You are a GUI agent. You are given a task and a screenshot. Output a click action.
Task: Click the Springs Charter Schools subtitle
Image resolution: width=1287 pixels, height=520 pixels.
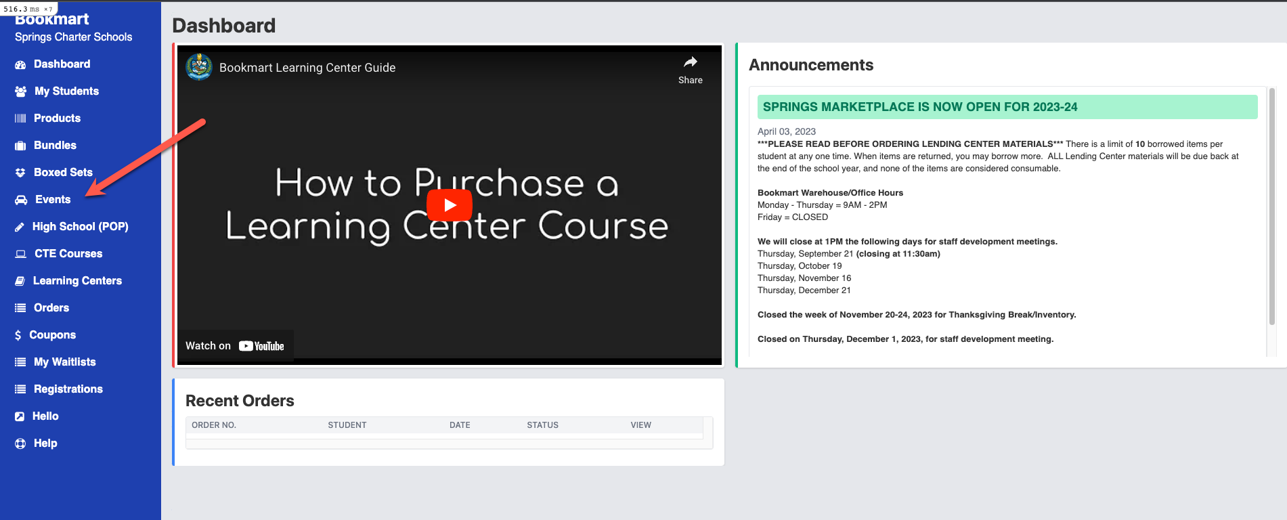click(74, 37)
